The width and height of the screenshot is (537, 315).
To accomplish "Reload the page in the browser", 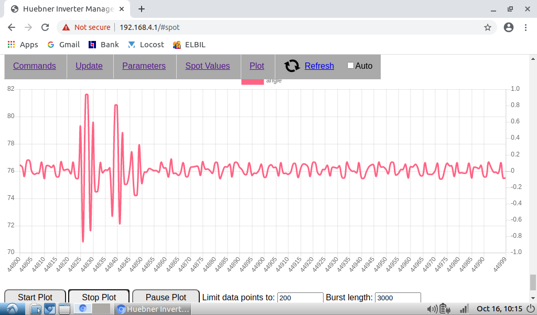I will 45,27.
